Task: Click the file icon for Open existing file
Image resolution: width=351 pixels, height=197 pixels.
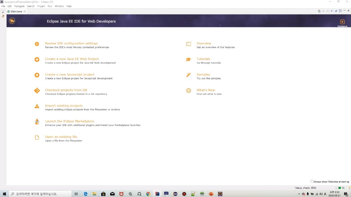Action: coord(37,137)
